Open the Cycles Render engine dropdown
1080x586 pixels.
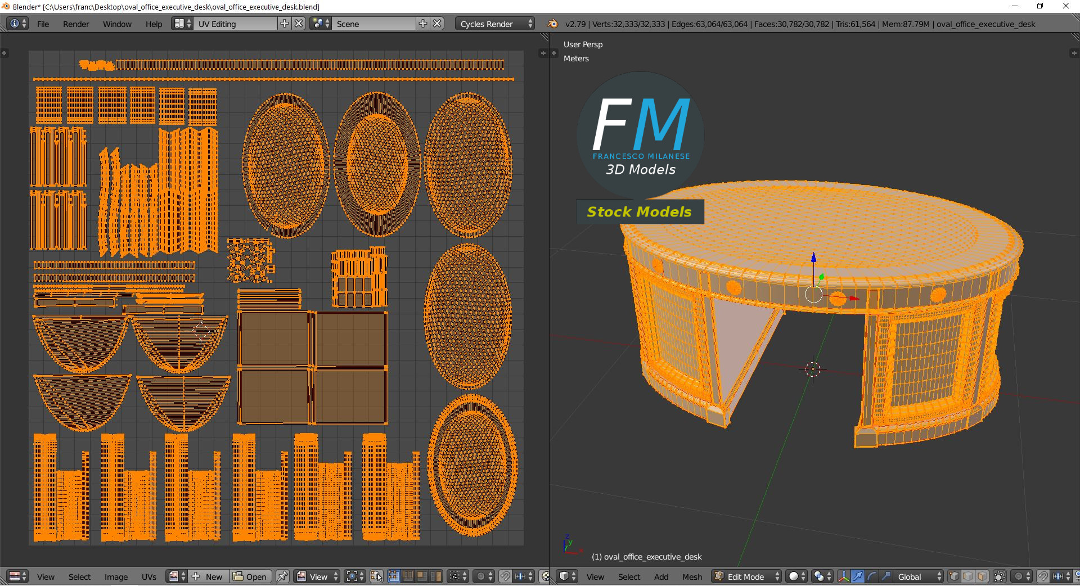(x=495, y=24)
